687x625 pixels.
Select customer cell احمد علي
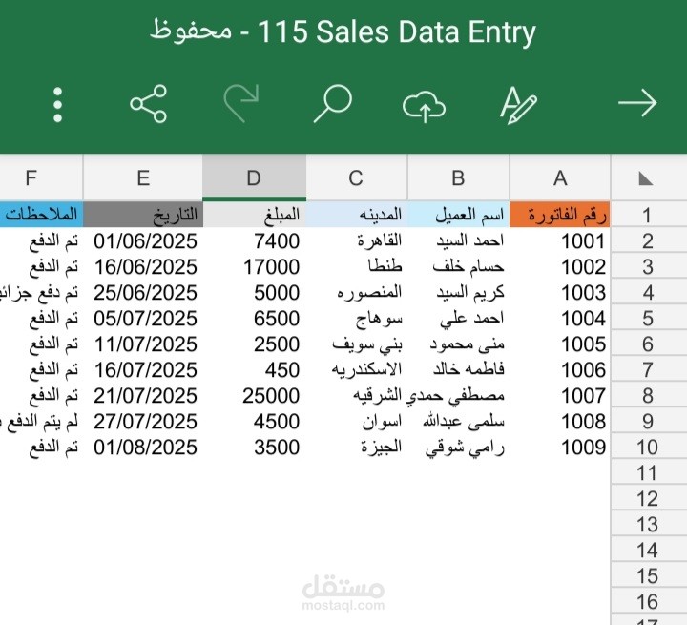pos(458,318)
